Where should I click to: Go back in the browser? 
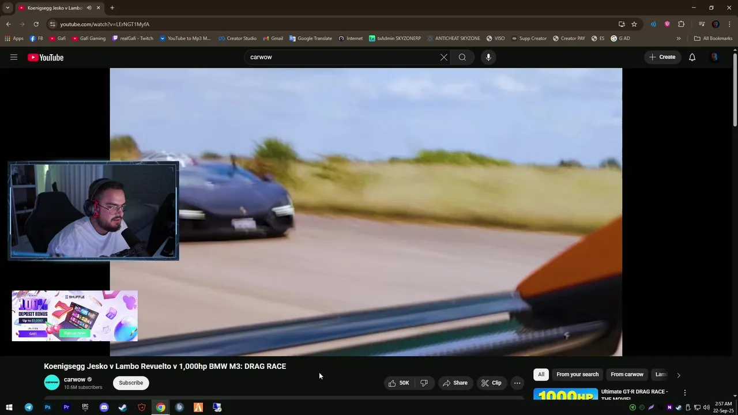click(x=9, y=24)
